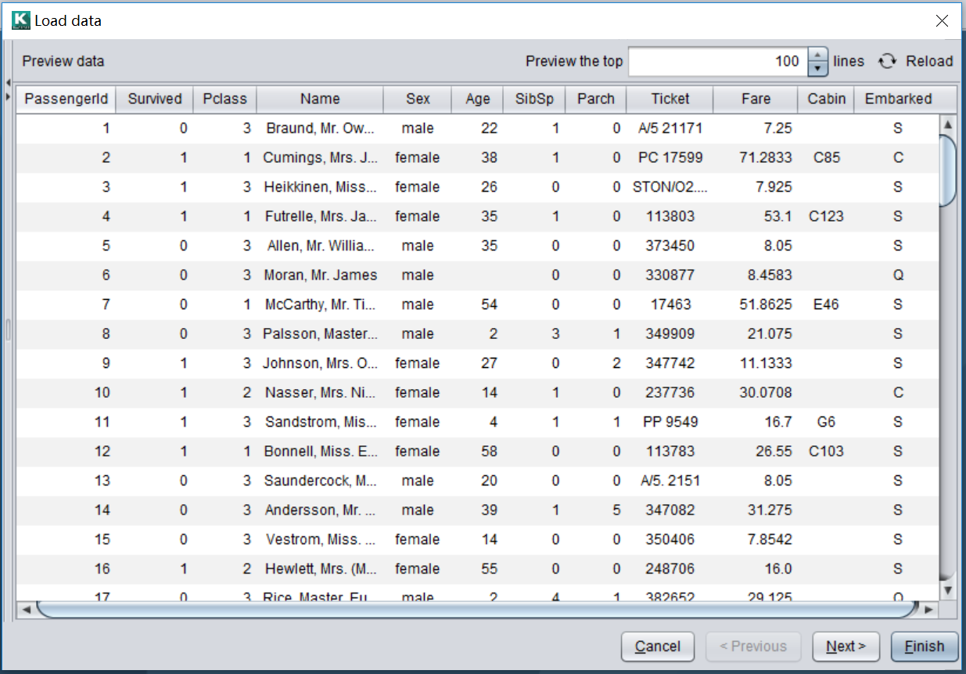The height and width of the screenshot is (674, 966).
Task: Select the SibSp column header
Action: (x=534, y=99)
